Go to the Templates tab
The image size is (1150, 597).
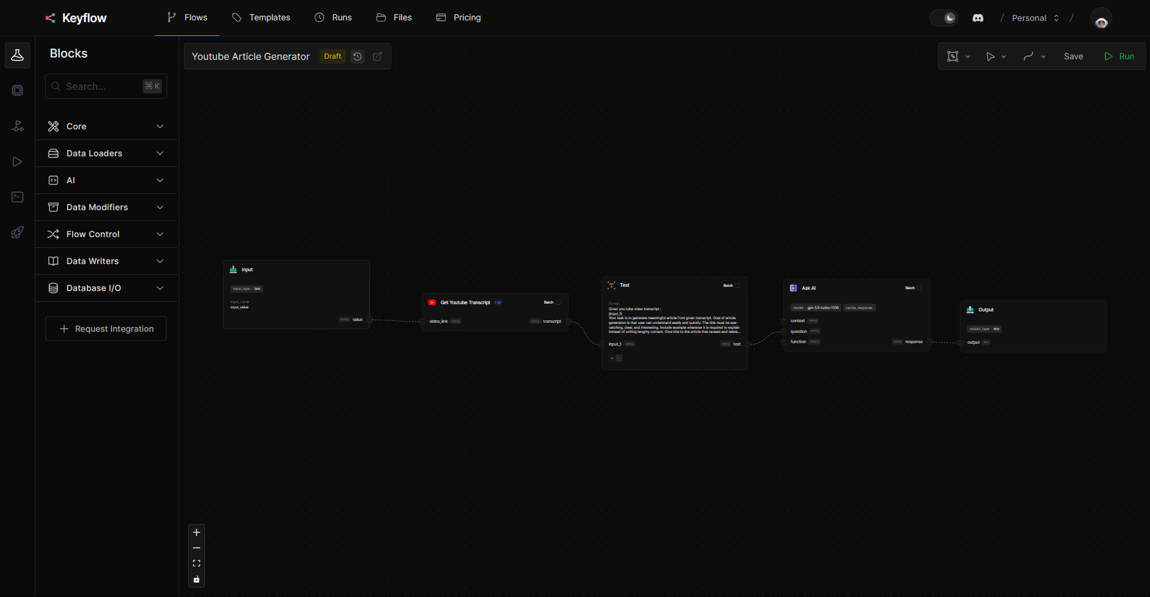[x=261, y=17]
